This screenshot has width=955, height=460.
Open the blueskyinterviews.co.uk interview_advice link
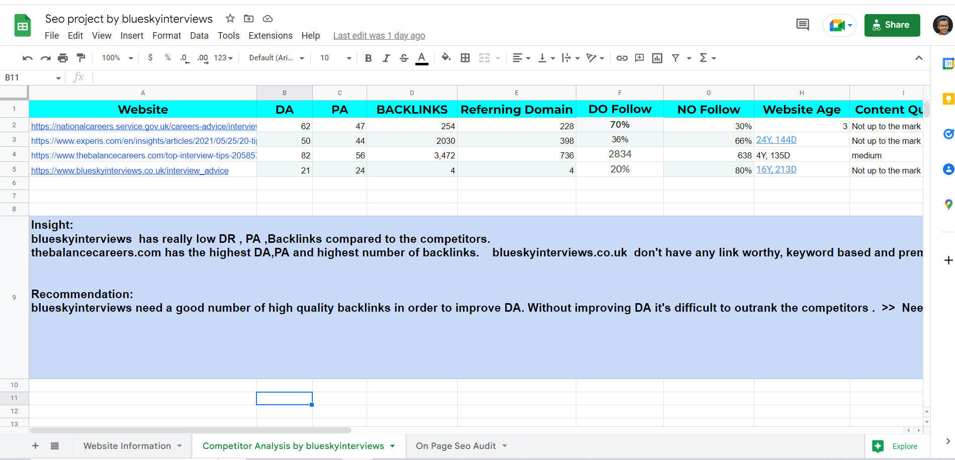click(130, 170)
